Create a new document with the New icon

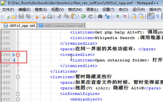point(7,16)
